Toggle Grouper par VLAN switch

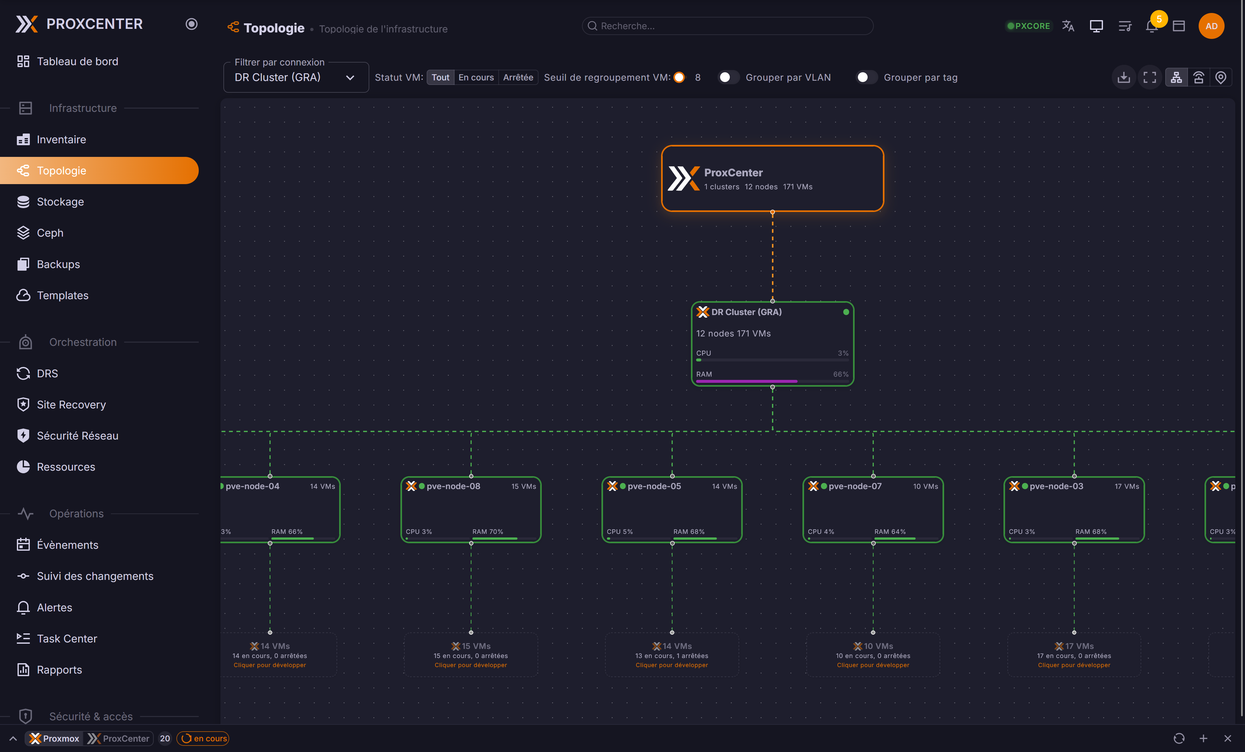click(728, 77)
